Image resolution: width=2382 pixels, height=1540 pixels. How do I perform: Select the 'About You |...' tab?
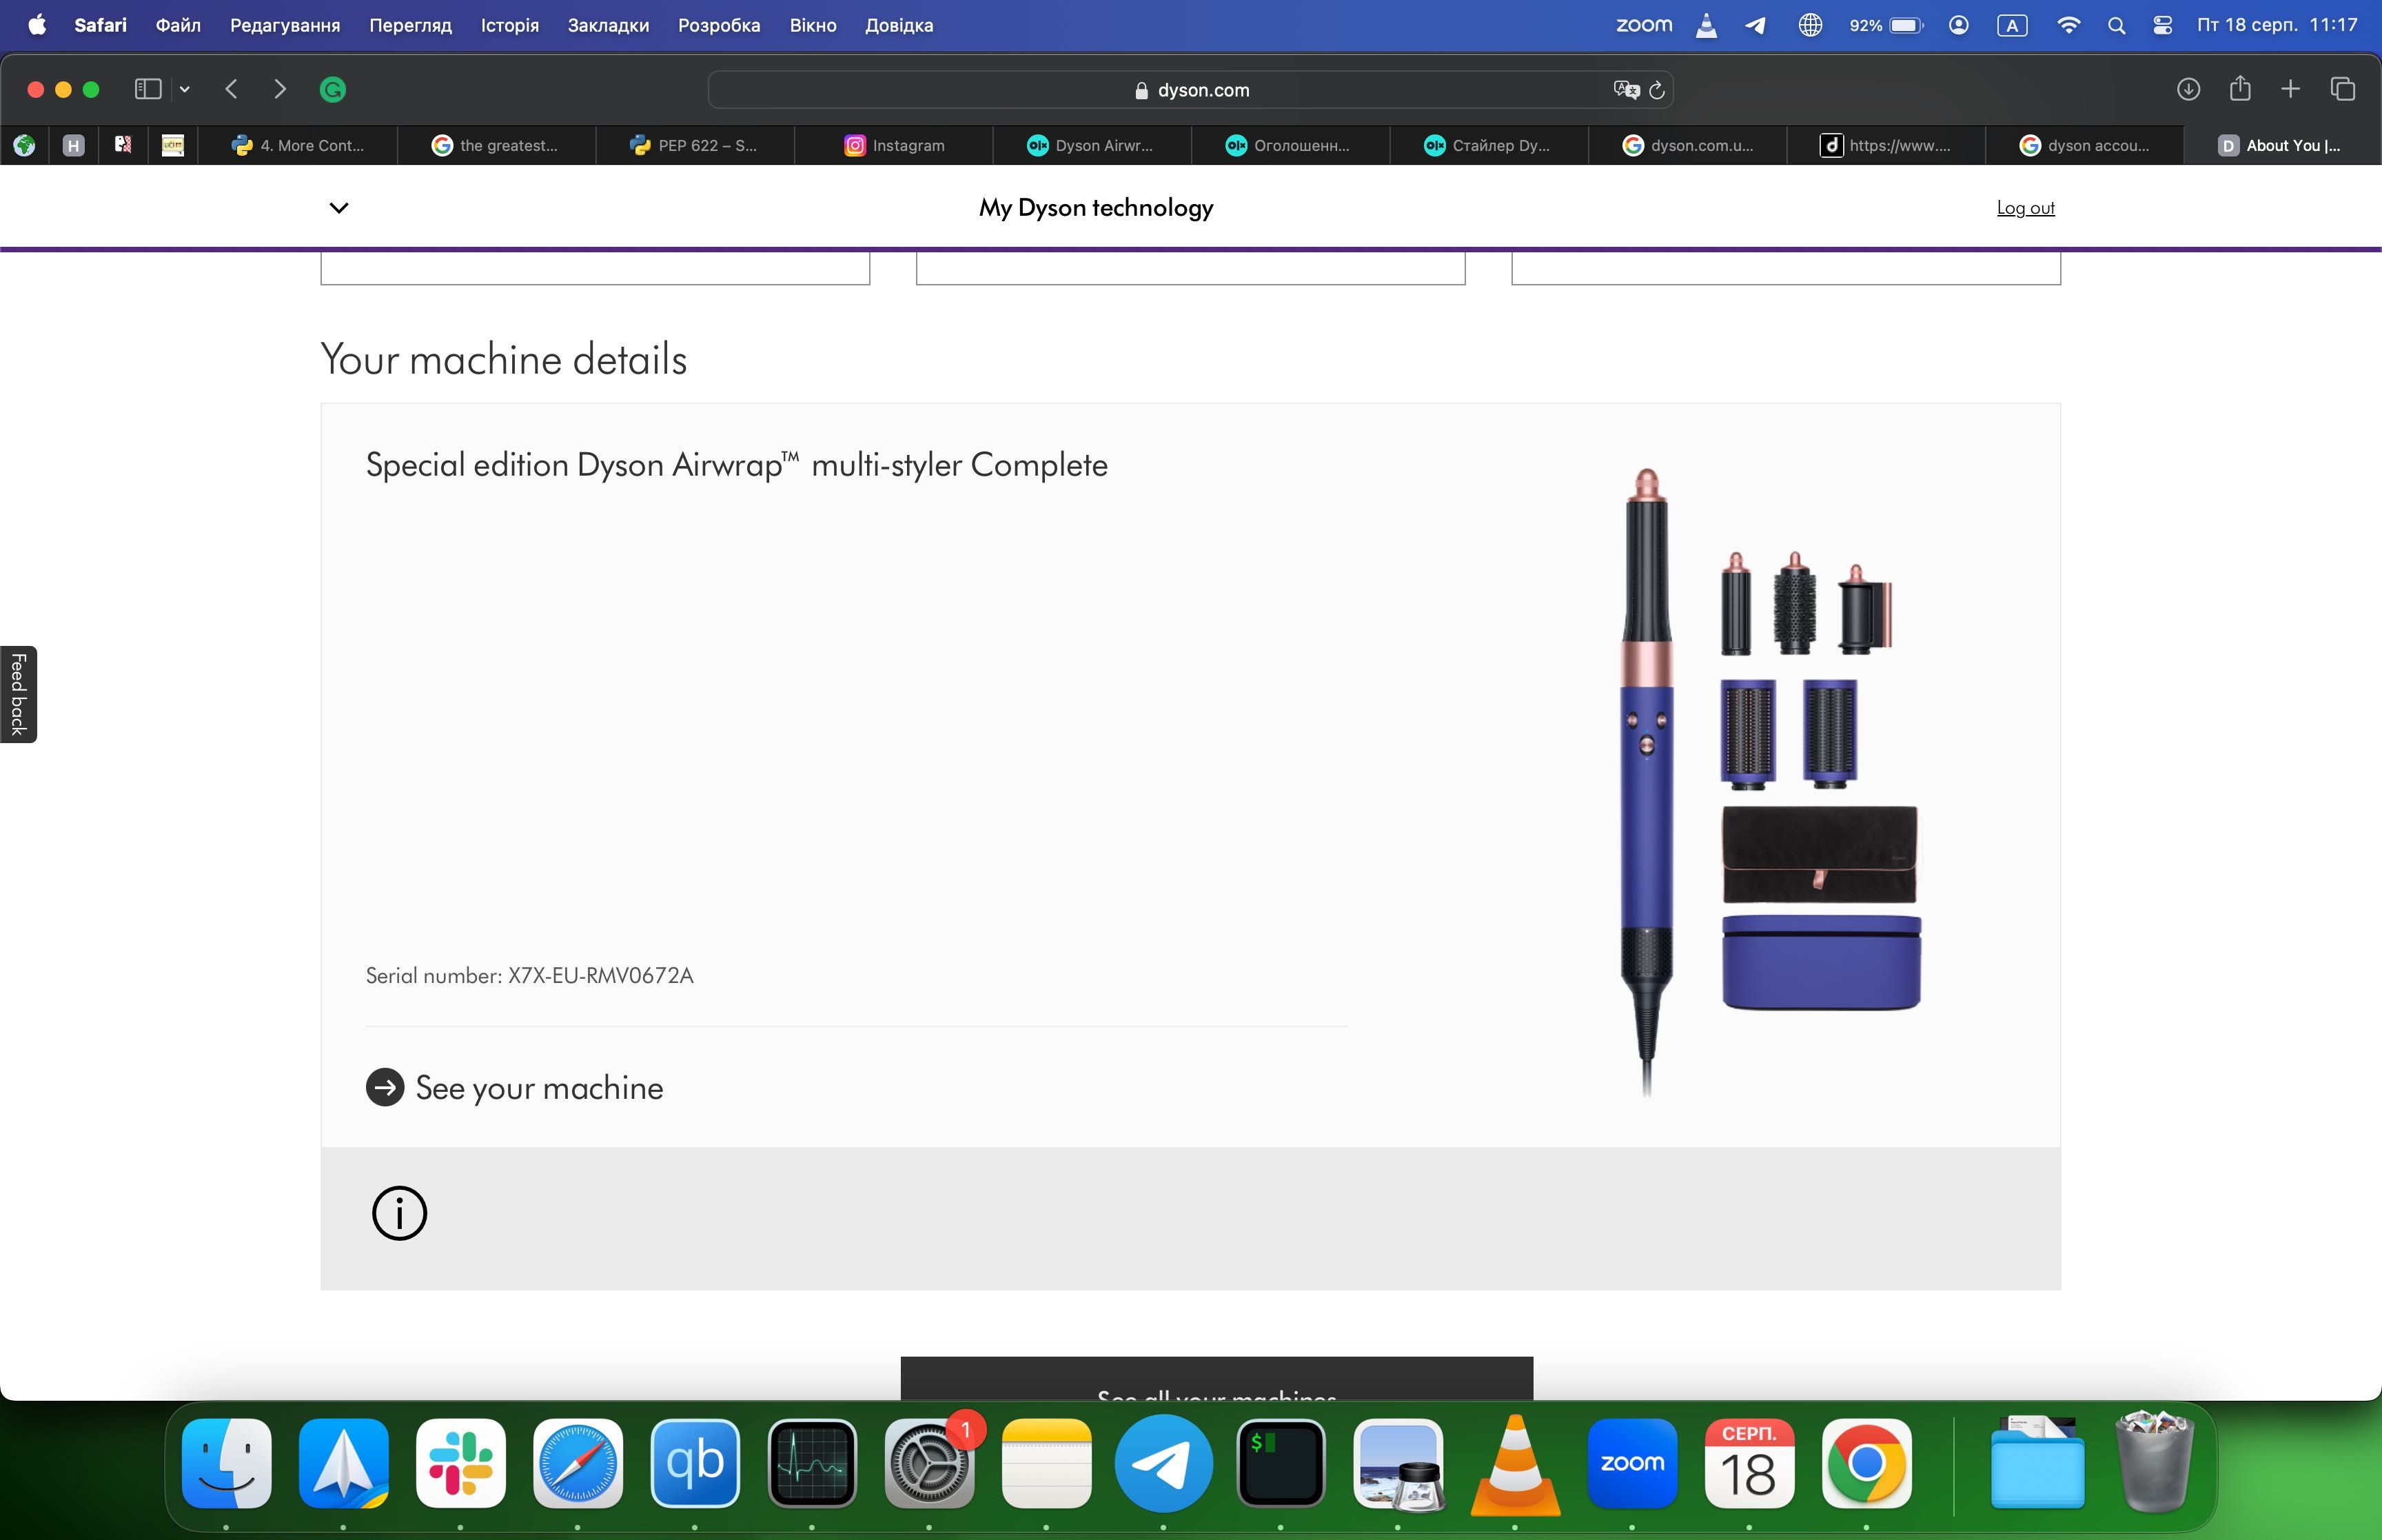[2283, 145]
